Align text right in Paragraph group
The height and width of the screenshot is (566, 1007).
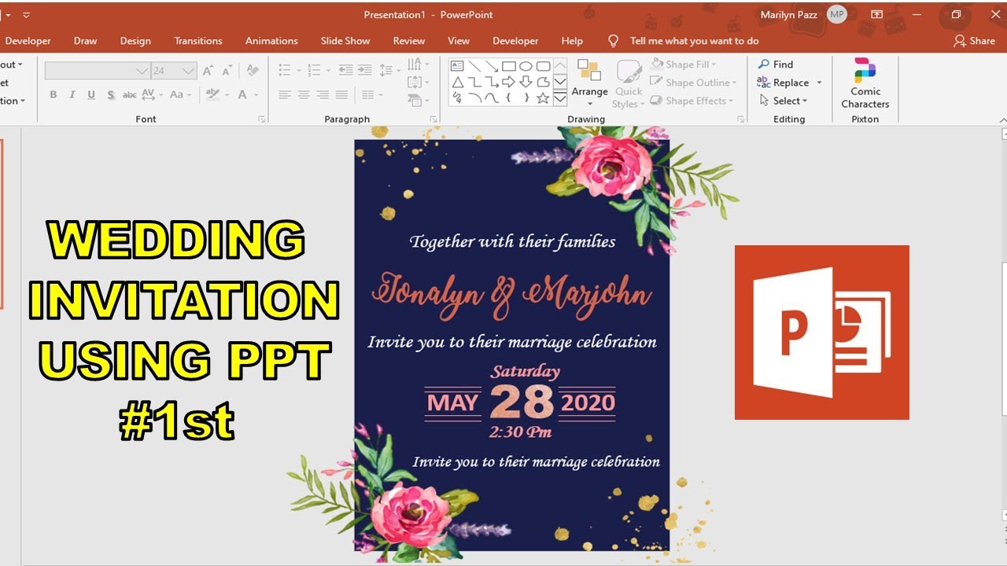323,94
